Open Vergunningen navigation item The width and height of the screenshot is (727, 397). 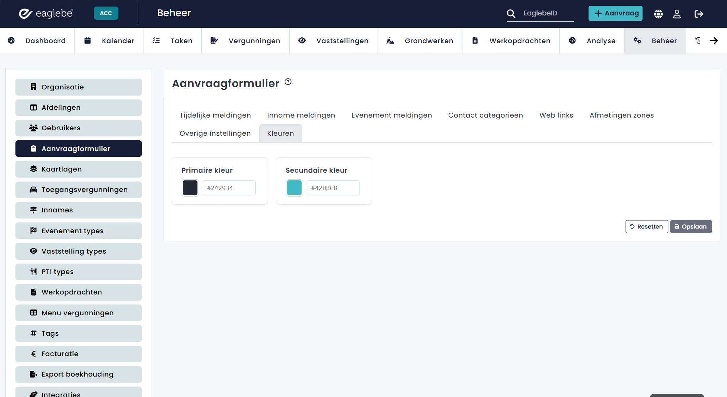[x=245, y=41]
